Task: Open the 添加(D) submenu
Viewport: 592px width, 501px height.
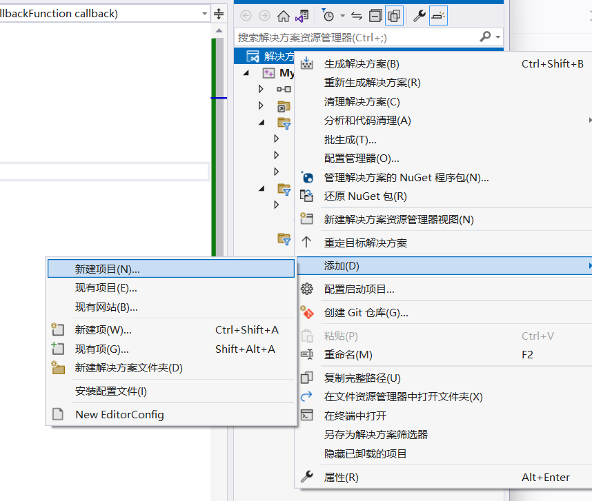Action: [x=445, y=266]
